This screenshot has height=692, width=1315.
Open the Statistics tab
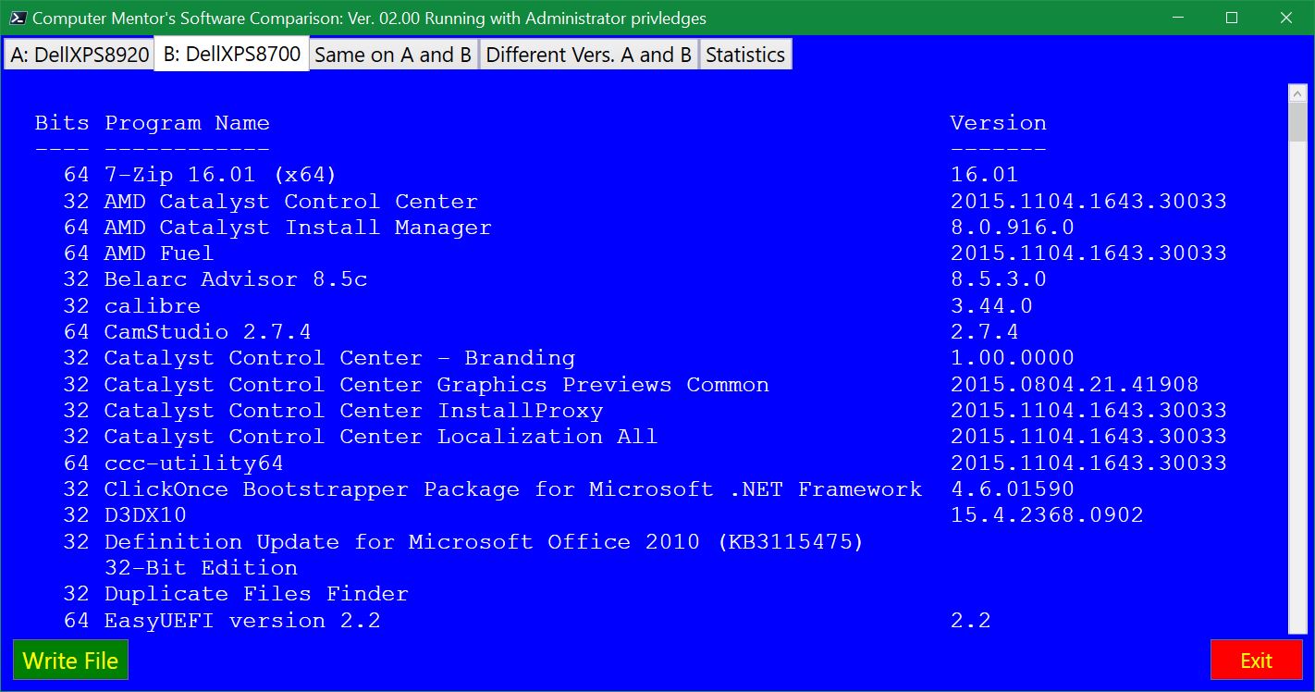tap(744, 55)
